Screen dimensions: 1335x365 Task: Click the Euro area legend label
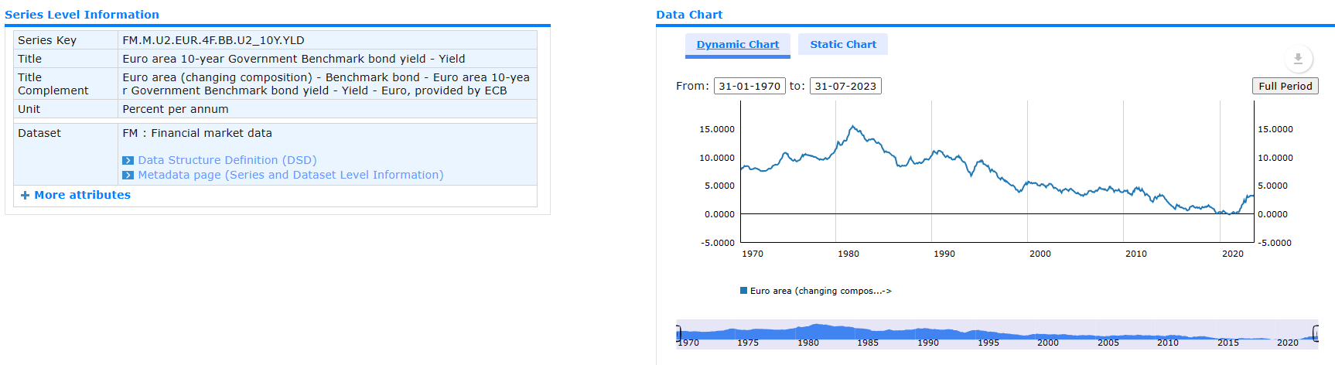820,291
